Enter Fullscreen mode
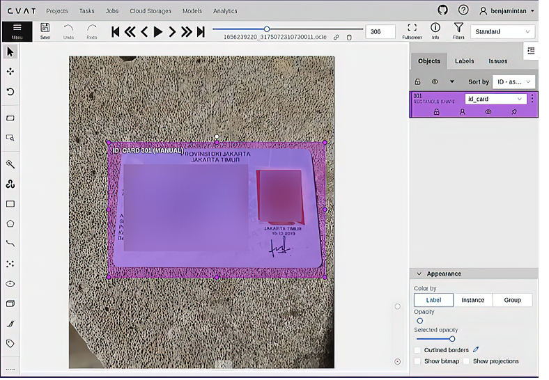Screen dimensions: 549x380 click(412, 31)
